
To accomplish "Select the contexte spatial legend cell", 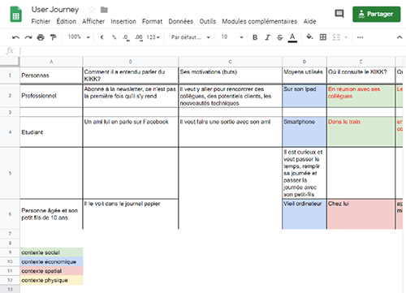I will (51, 271).
